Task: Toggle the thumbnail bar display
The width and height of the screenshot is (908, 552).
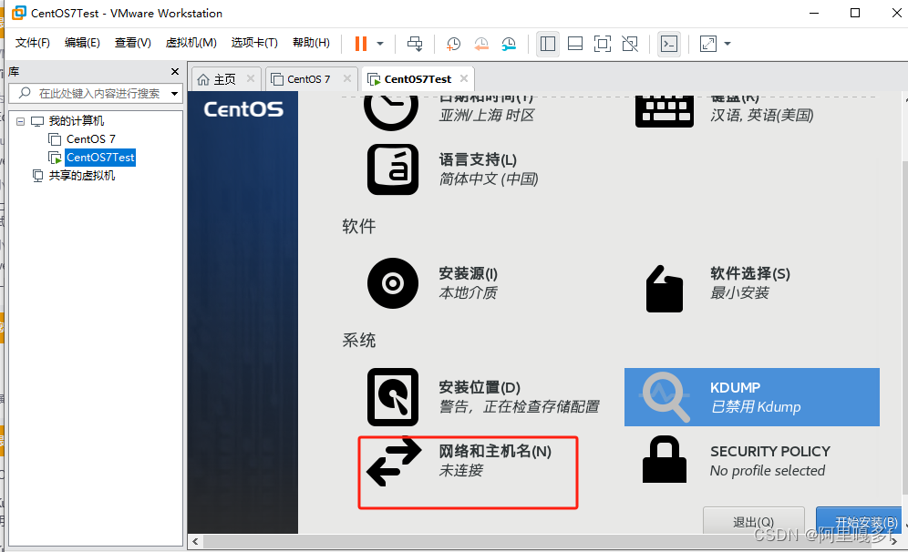Action: tap(575, 44)
